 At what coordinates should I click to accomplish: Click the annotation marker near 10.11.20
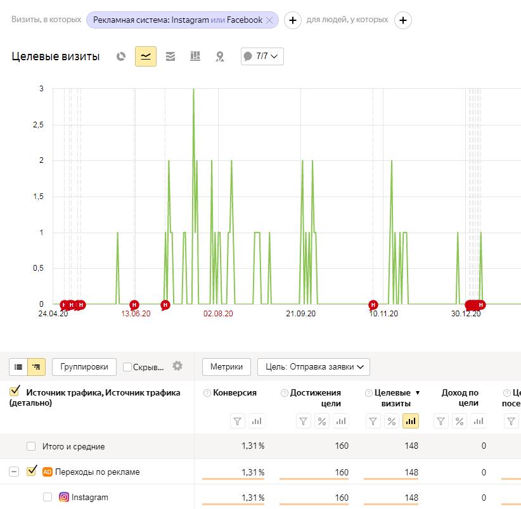pyautogui.click(x=373, y=304)
